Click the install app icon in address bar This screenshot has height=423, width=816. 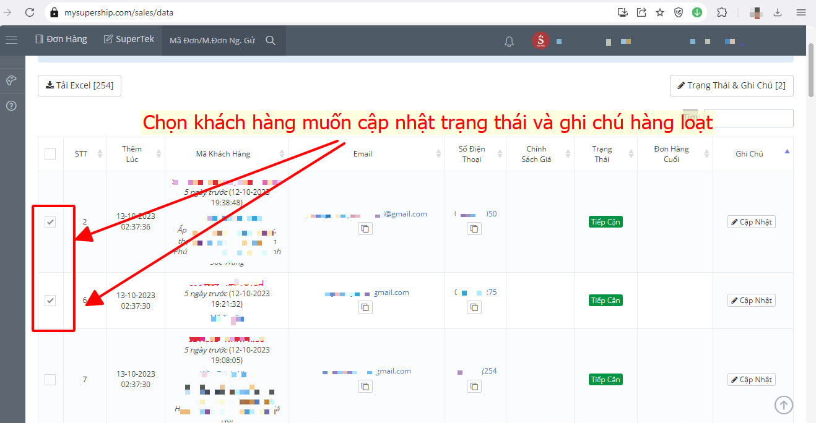point(623,12)
